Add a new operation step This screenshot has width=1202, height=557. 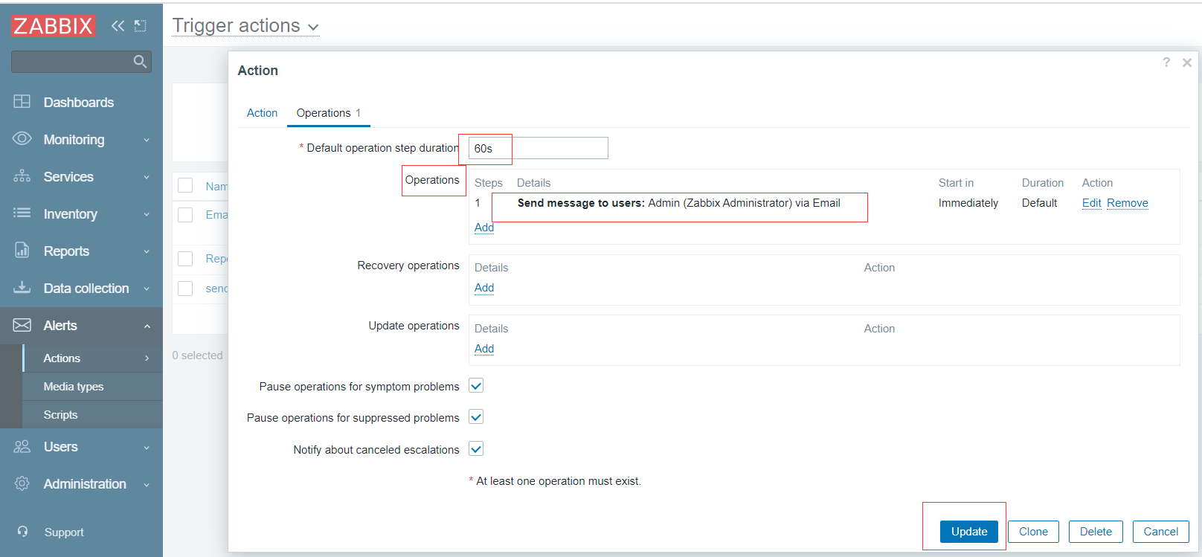point(484,228)
